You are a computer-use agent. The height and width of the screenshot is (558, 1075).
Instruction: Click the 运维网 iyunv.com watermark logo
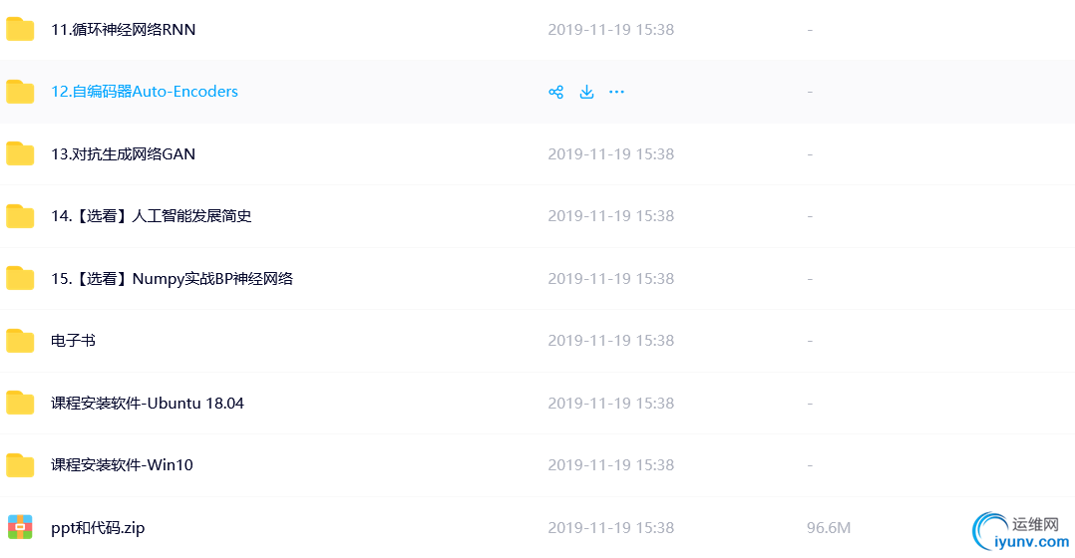tap(1021, 531)
